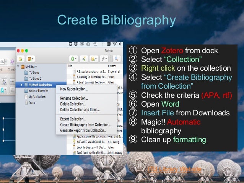Click the align text icon in the background window
Viewport: 244px width, 183px height.
click(x=12, y=90)
